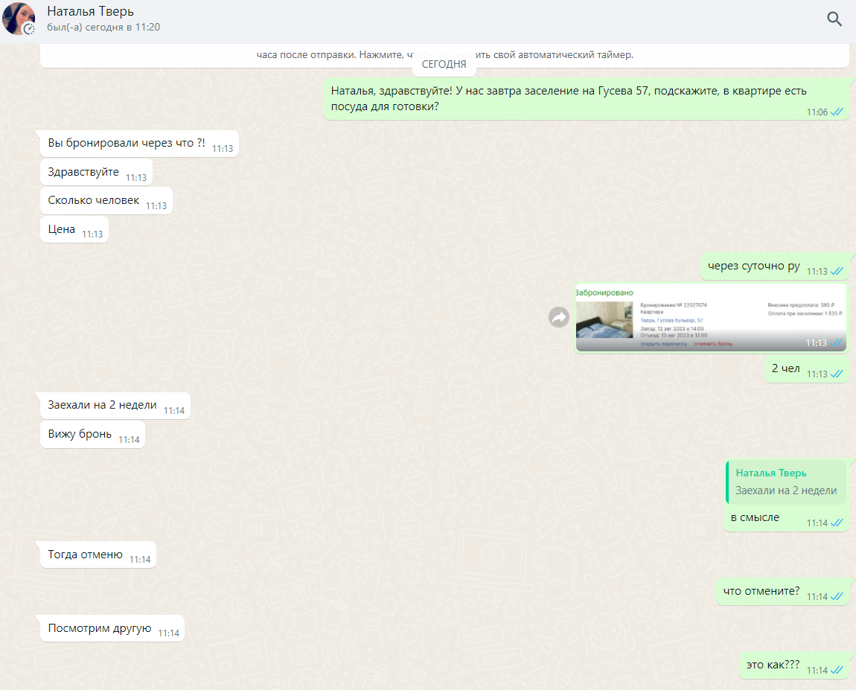Select message 'через суточно ру'

coord(775,266)
